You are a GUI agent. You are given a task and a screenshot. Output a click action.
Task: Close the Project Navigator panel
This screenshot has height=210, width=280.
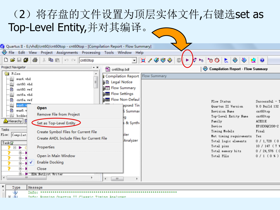point(97,67)
